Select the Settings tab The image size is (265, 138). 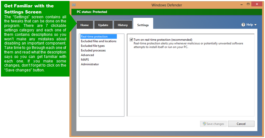[143, 24]
